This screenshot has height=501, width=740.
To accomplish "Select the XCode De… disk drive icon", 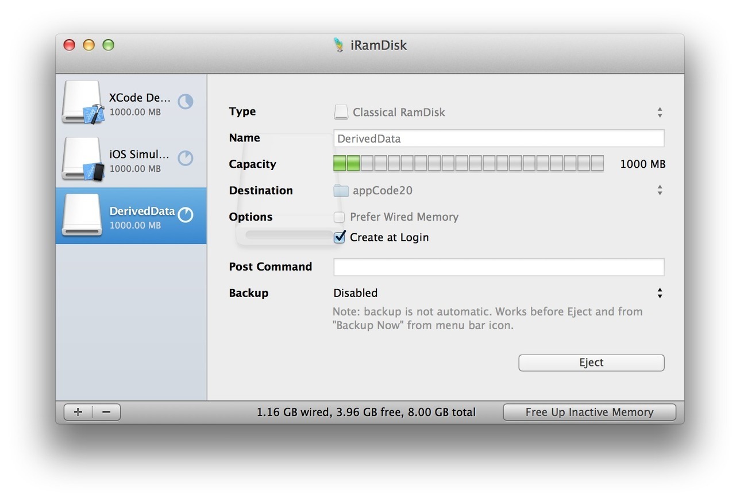I will pyautogui.click(x=83, y=102).
